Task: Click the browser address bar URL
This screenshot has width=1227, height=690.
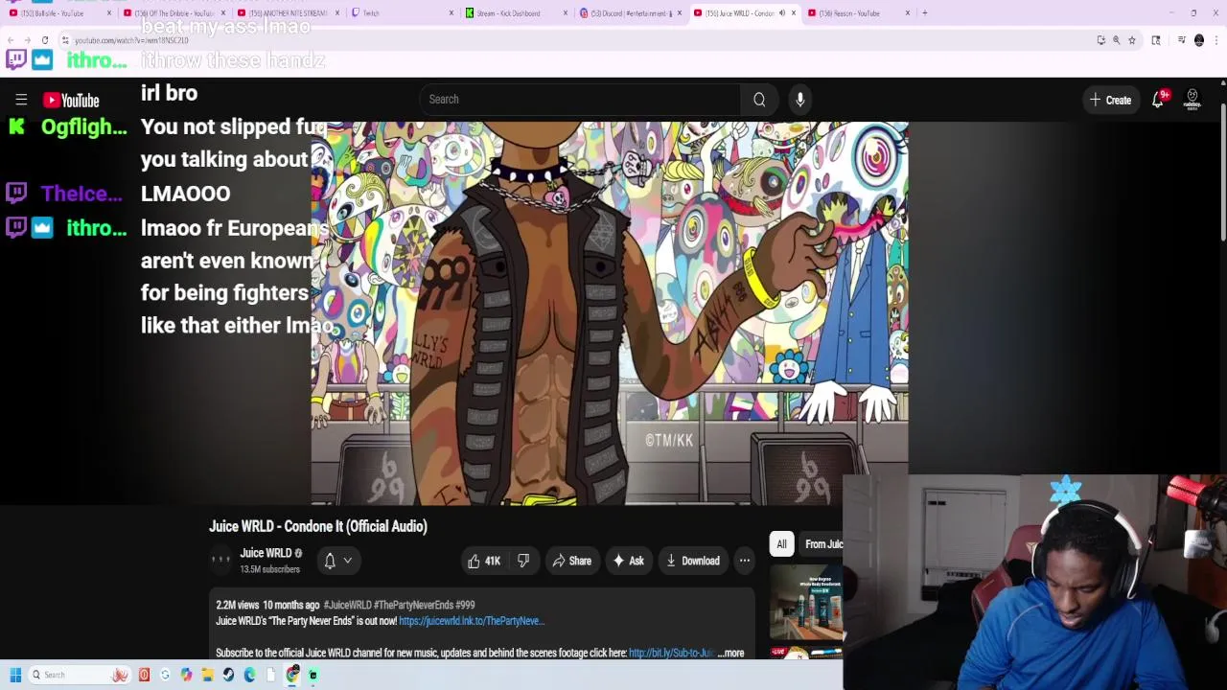Action: 130,40
